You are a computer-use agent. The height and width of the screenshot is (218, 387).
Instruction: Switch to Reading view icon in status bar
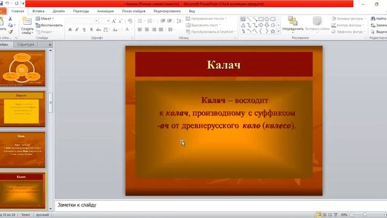[x=330, y=215]
